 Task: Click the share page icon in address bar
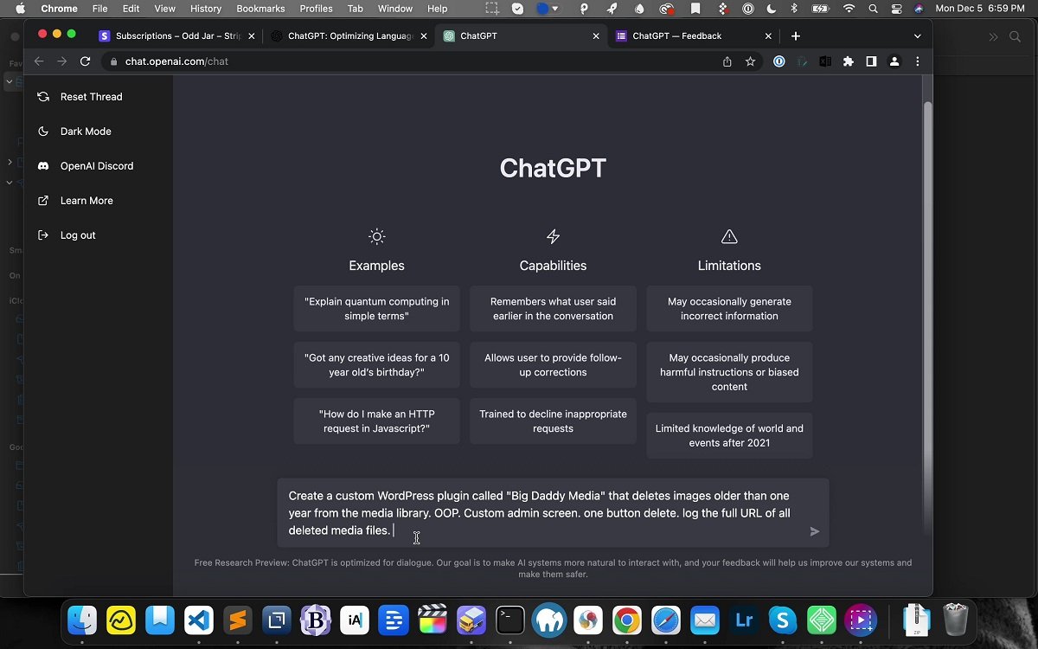[727, 61]
